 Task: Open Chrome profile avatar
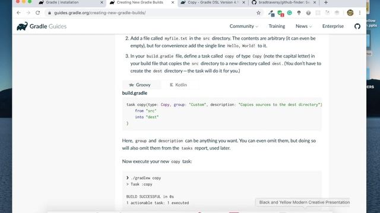coord(350,13)
